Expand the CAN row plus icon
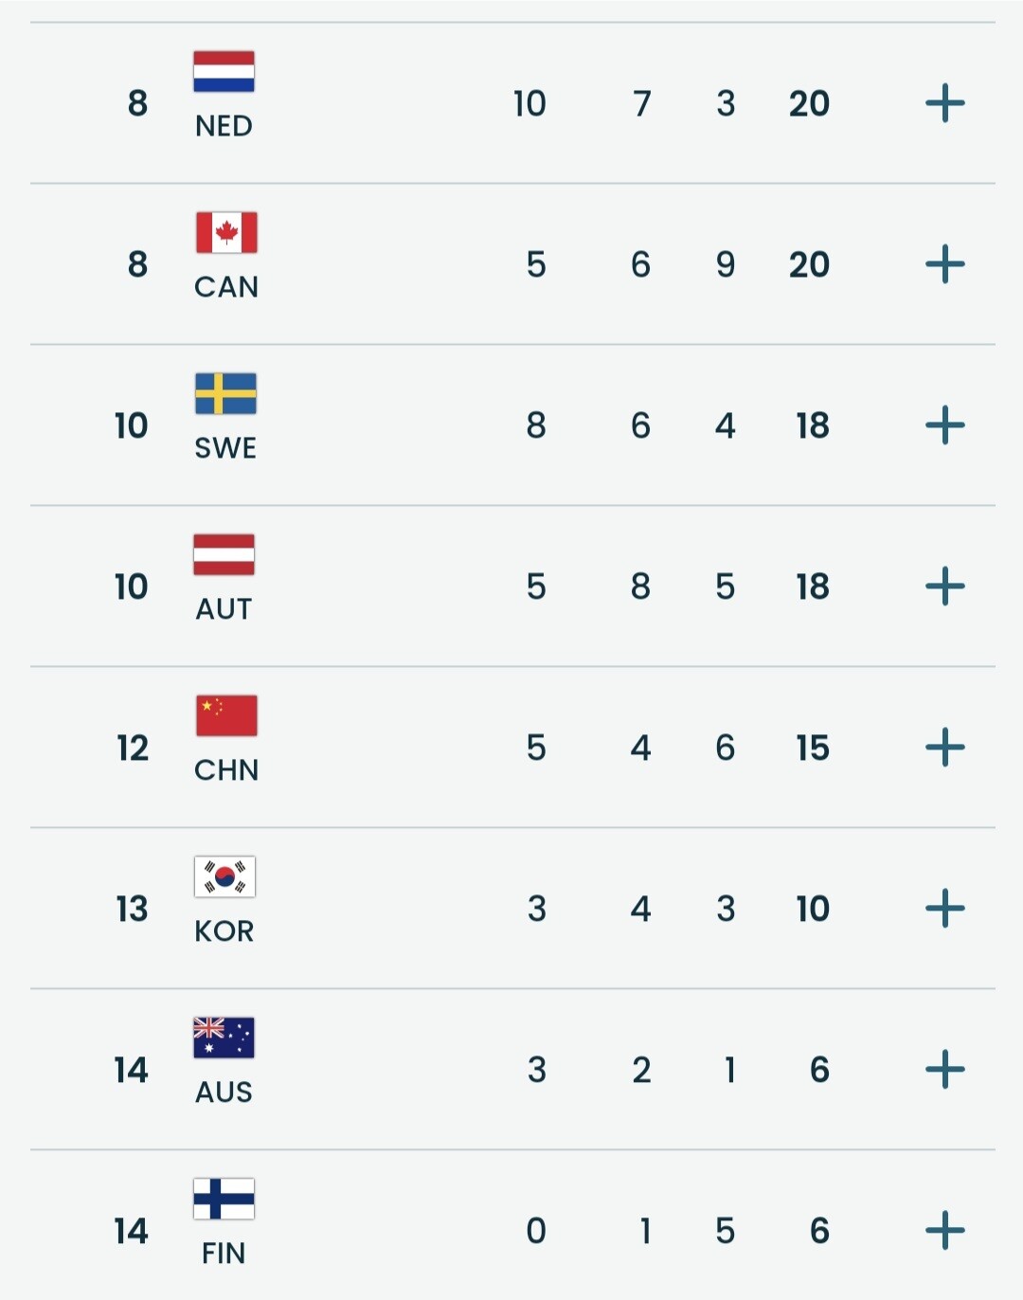The height and width of the screenshot is (1300, 1023). 944,264
